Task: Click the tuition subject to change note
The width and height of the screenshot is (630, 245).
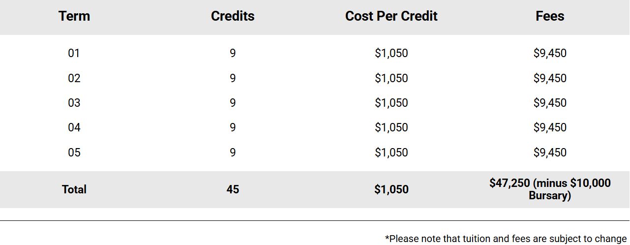Action: tap(506, 239)
